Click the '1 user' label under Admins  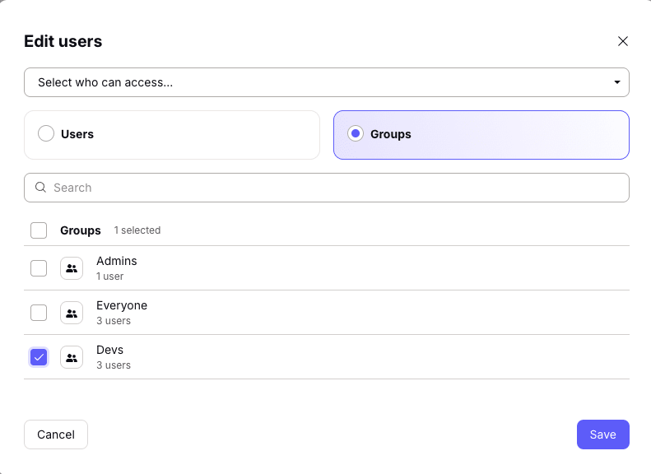click(110, 276)
